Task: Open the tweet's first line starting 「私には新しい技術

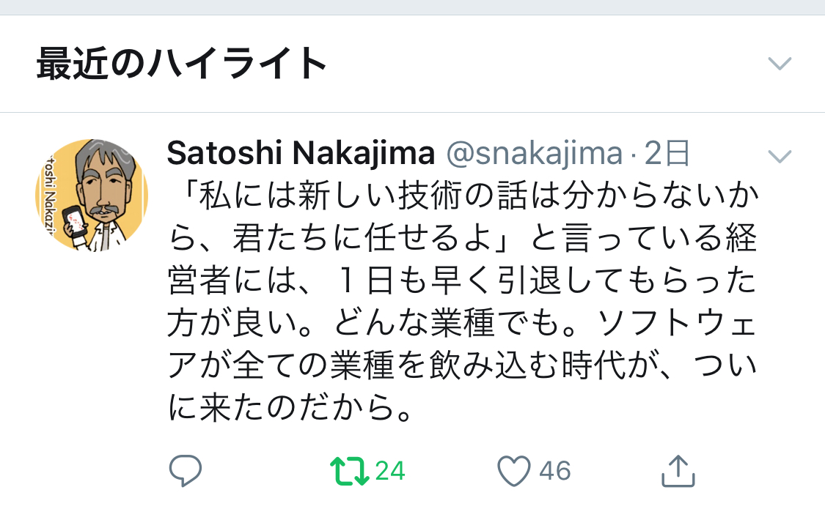Action: coord(462,196)
